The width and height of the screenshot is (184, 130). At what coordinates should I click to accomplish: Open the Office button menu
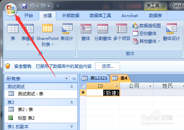(x=11, y=10)
